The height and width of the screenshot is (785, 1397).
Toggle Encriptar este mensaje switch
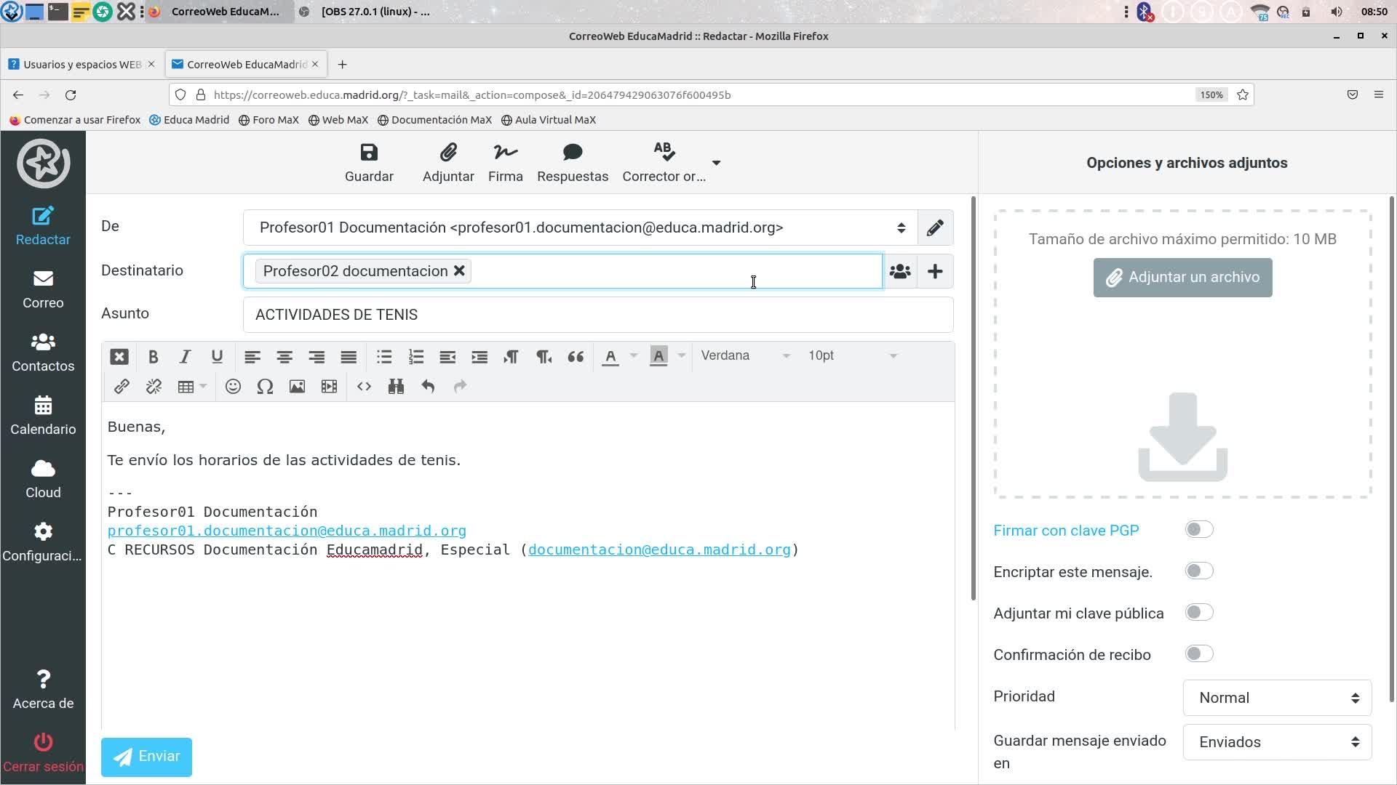click(x=1198, y=571)
